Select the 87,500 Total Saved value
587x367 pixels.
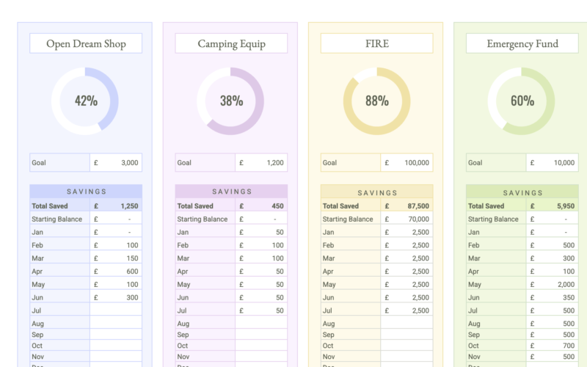pyautogui.click(x=406, y=206)
